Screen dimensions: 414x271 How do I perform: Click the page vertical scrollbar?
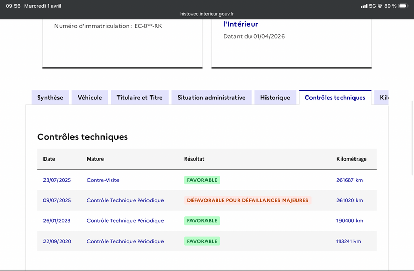click(x=412, y=138)
